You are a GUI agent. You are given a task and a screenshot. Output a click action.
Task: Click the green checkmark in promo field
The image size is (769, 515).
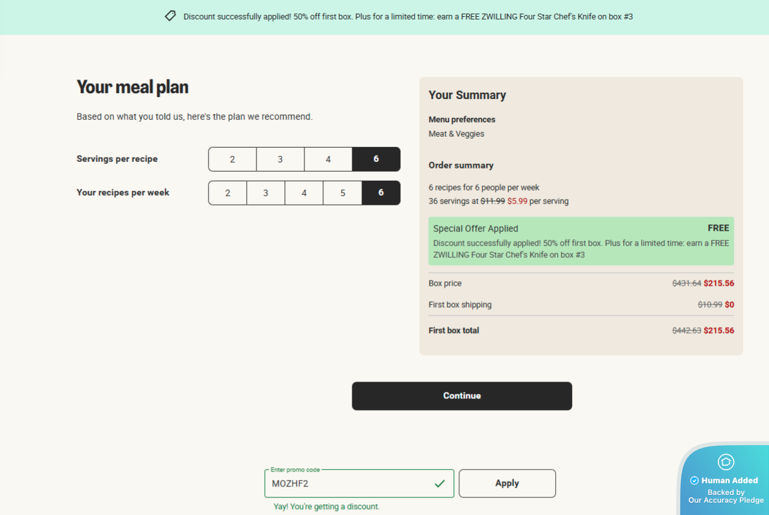click(x=440, y=483)
